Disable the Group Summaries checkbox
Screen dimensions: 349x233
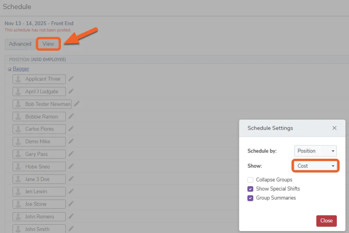250,198
